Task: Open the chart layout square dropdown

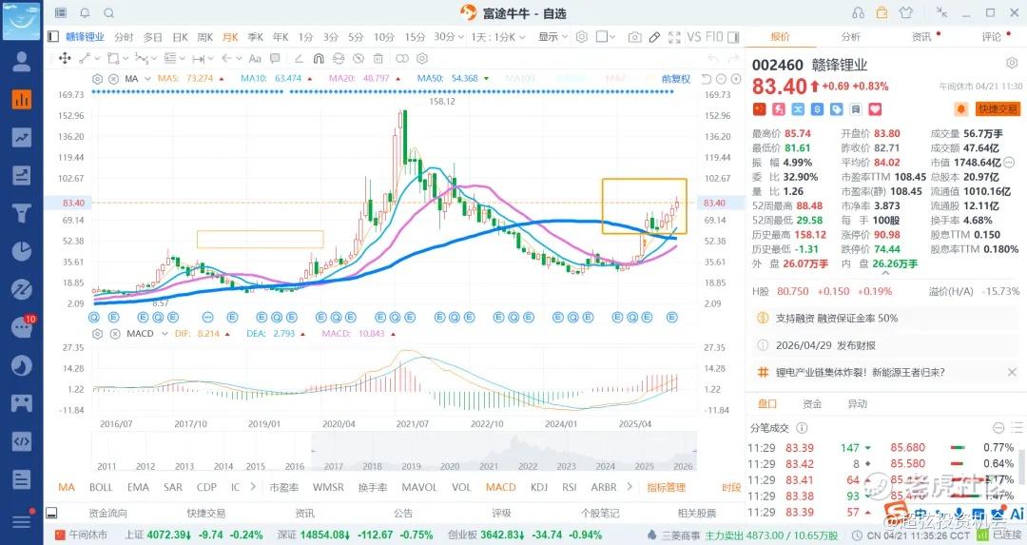Action: point(605,37)
